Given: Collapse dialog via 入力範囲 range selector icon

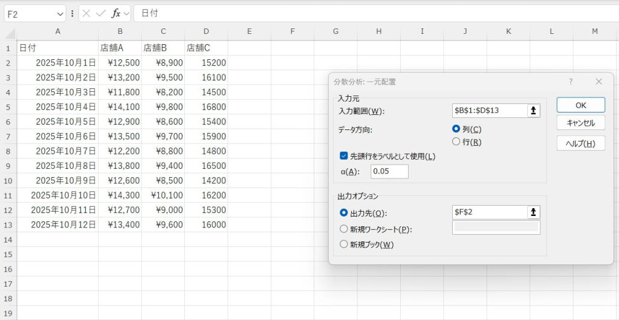Looking at the screenshot, I should (x=533, y=111).
